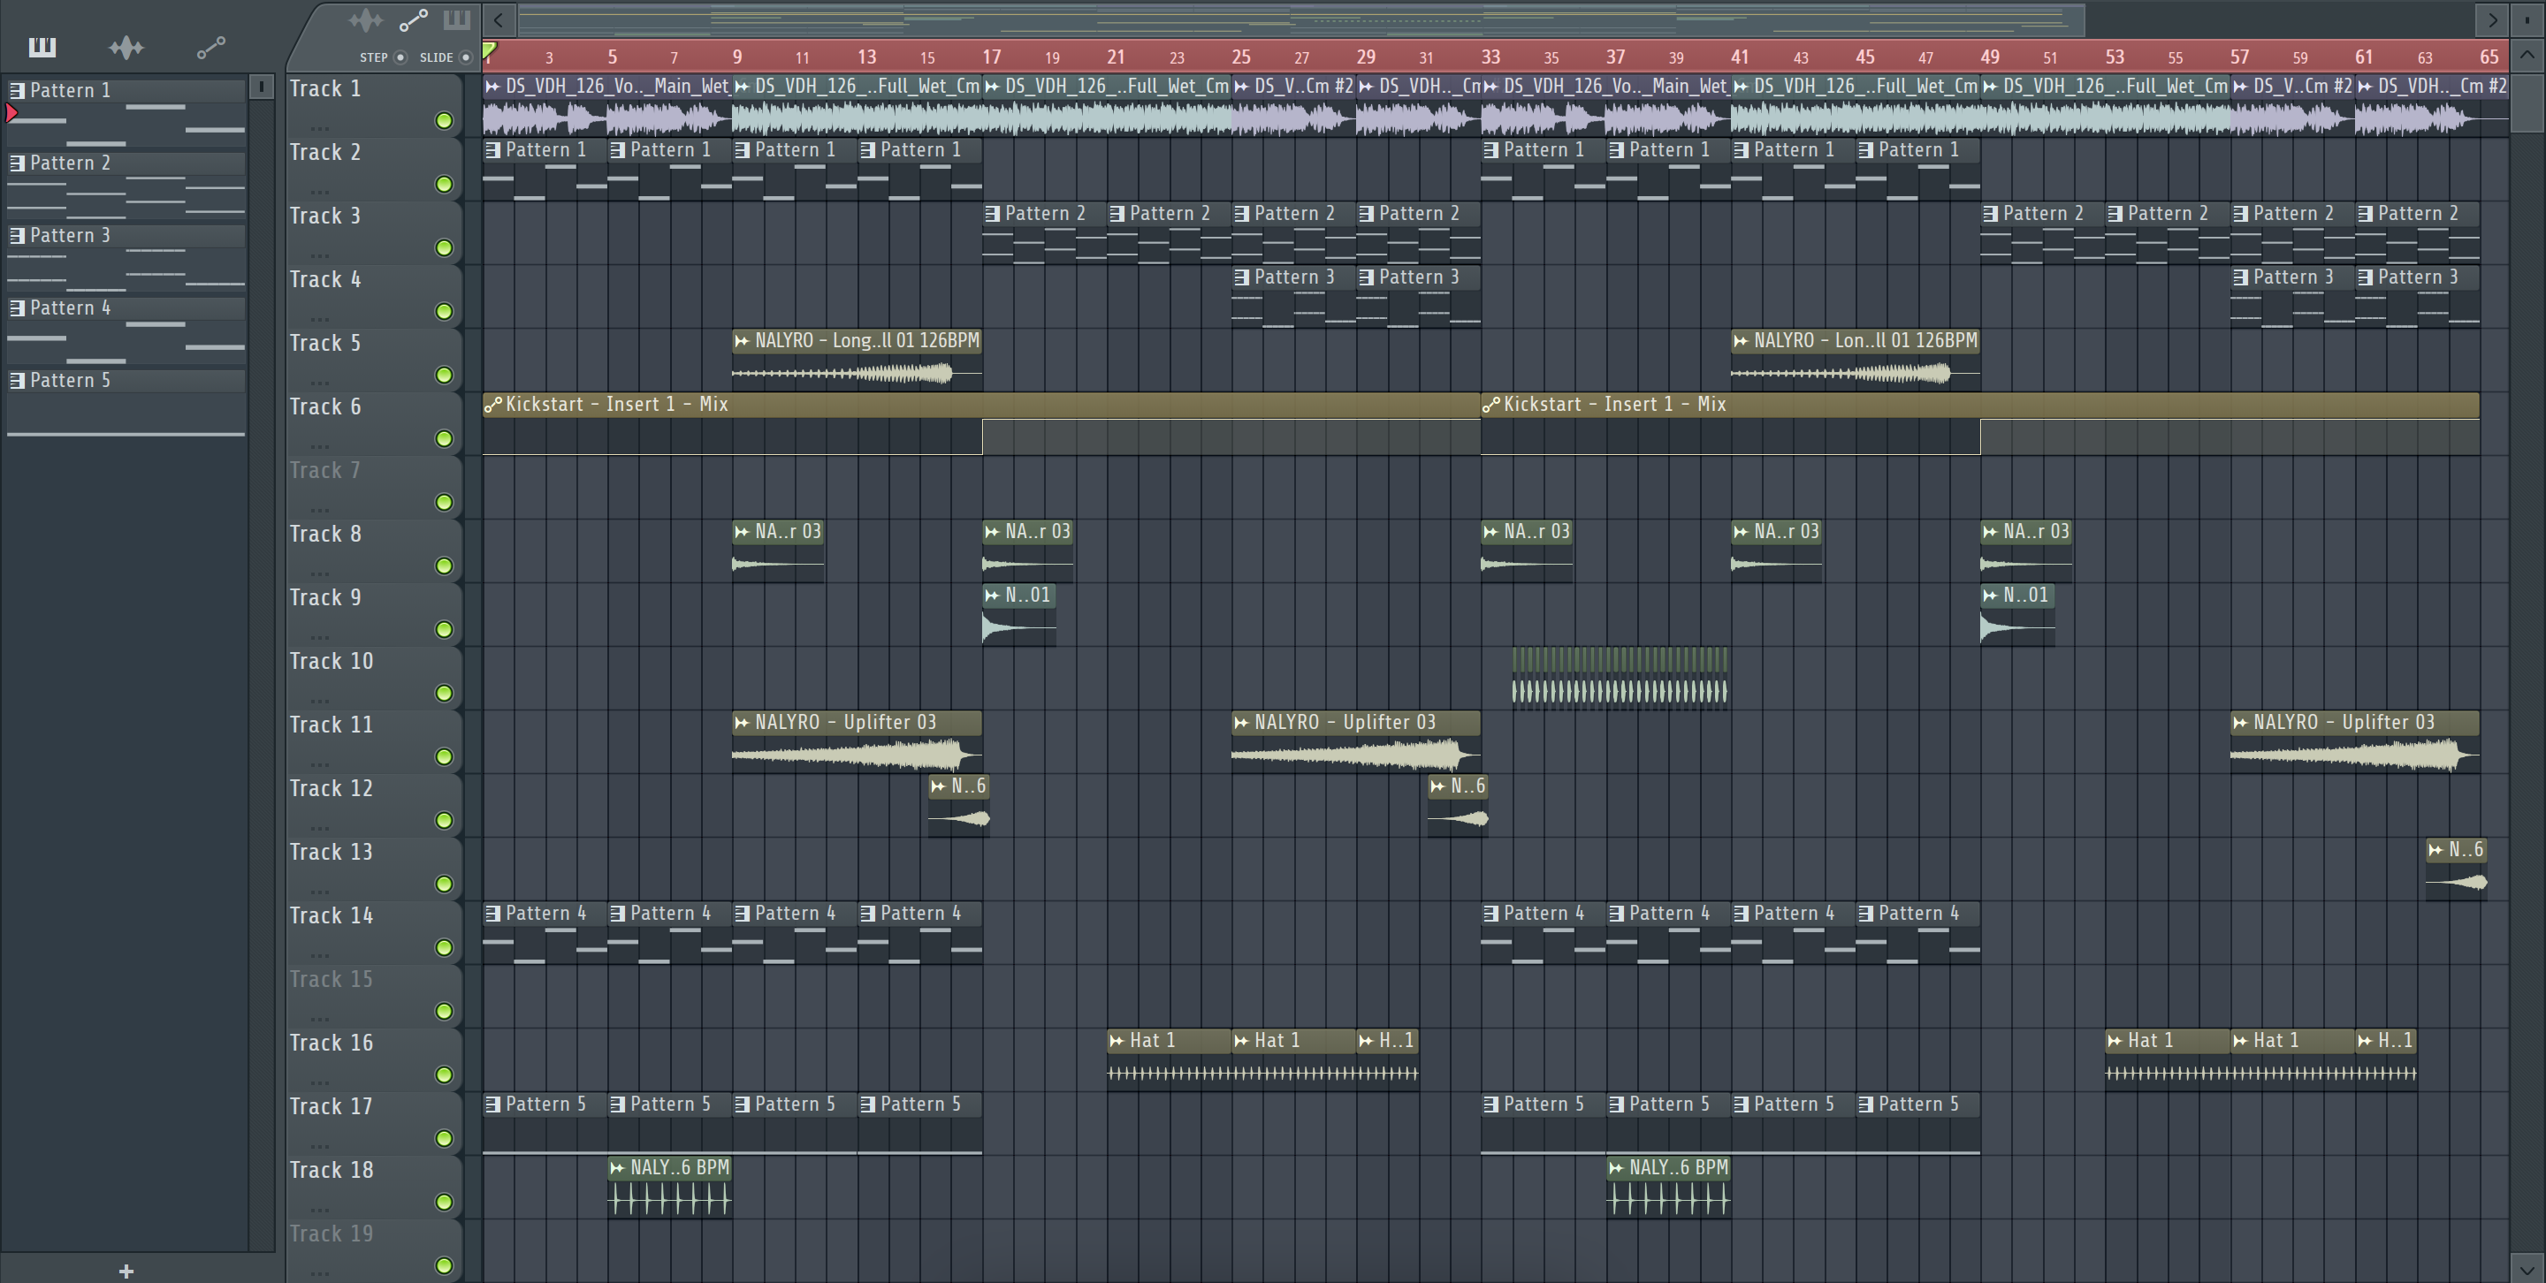This screenshot has width=2546, height=1283.
Task: Mute Track 3 with its green LED
Action: tap(444, 248)
